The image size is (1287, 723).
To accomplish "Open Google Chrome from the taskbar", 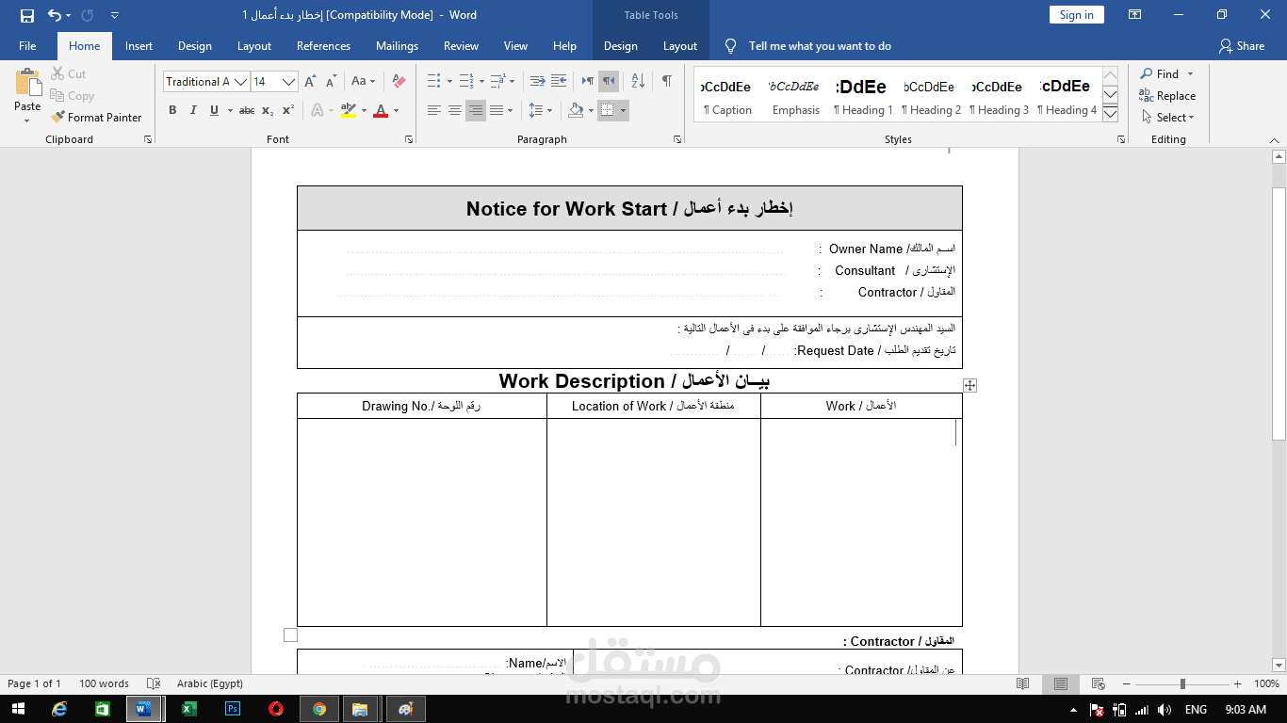I will tap(319, 709).
